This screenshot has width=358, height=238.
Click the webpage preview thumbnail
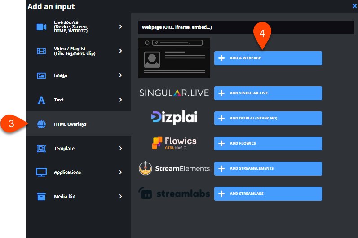coord(174,58)
